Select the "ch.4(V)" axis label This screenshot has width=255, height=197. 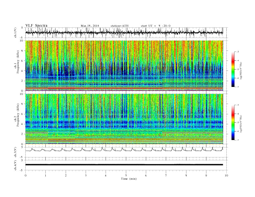point(15,165)
